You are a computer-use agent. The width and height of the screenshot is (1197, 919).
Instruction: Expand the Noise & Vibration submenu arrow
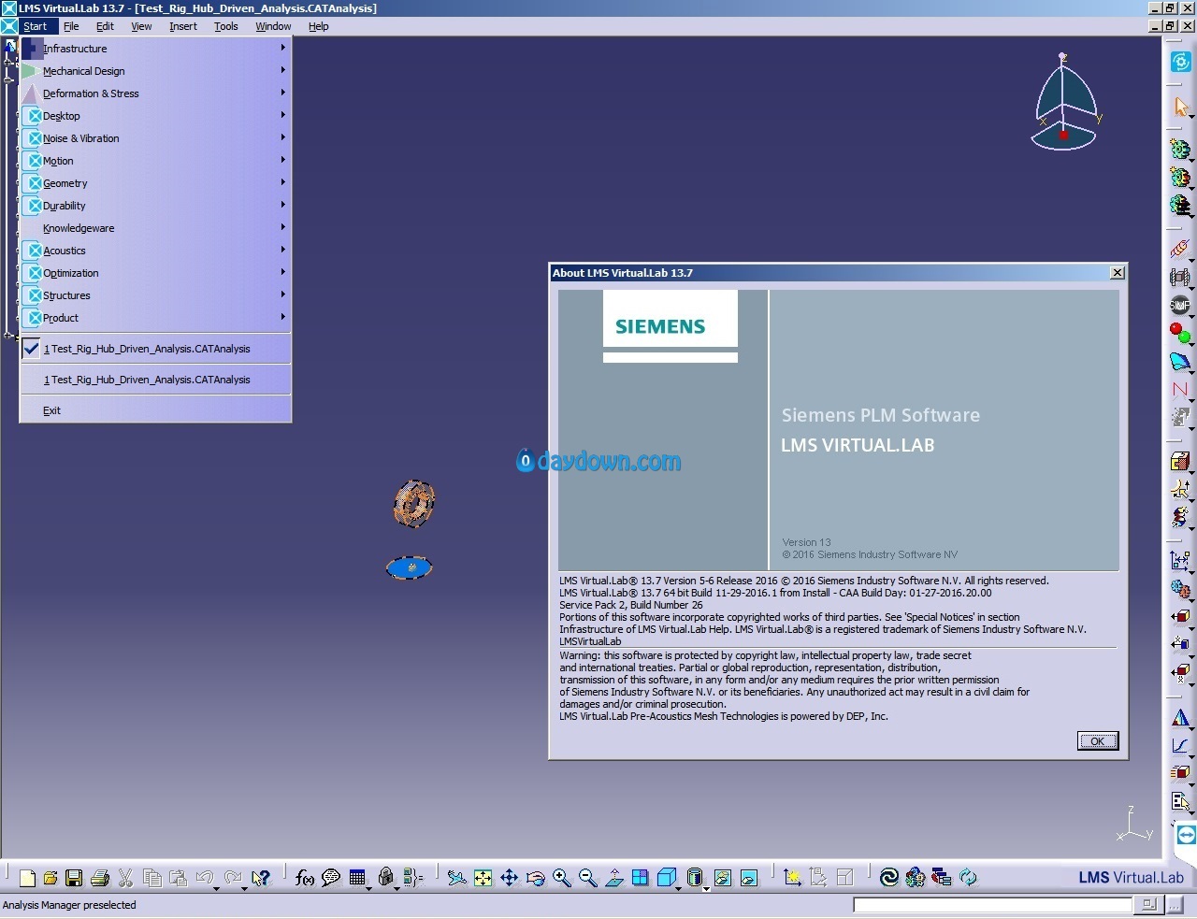click(x=282, y=136)
